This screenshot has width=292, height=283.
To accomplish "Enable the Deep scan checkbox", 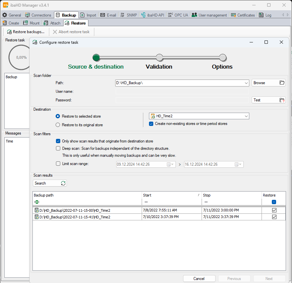I will pyautogui.click(x=58, y=148).
